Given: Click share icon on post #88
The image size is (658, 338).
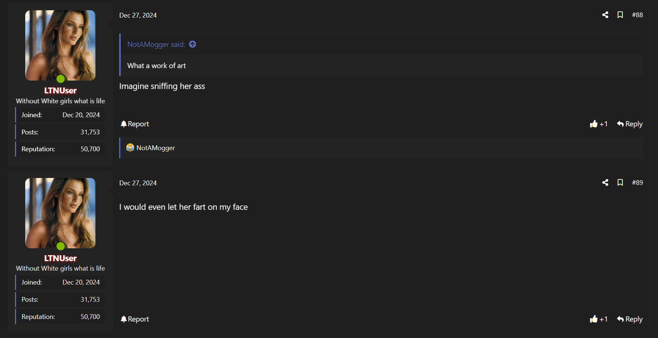Looking at the screenshot, I should pyautogui.click(x=605, y=15).
